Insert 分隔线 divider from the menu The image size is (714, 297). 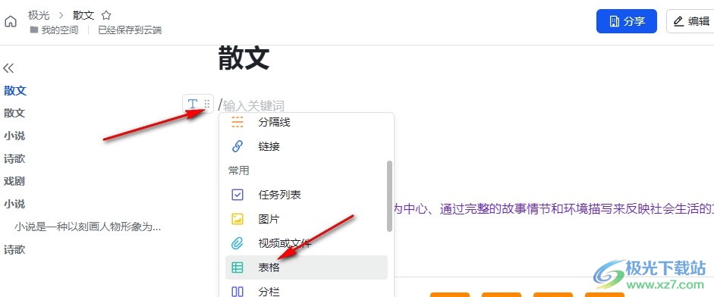tap(307, 122)
